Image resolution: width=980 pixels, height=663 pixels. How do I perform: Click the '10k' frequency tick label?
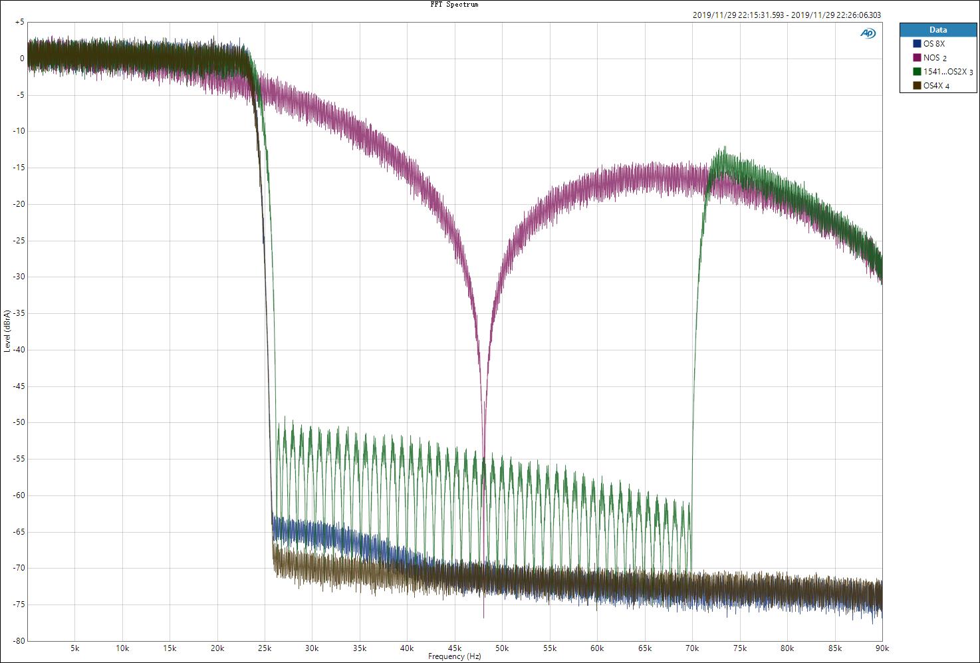coord(122,648)
